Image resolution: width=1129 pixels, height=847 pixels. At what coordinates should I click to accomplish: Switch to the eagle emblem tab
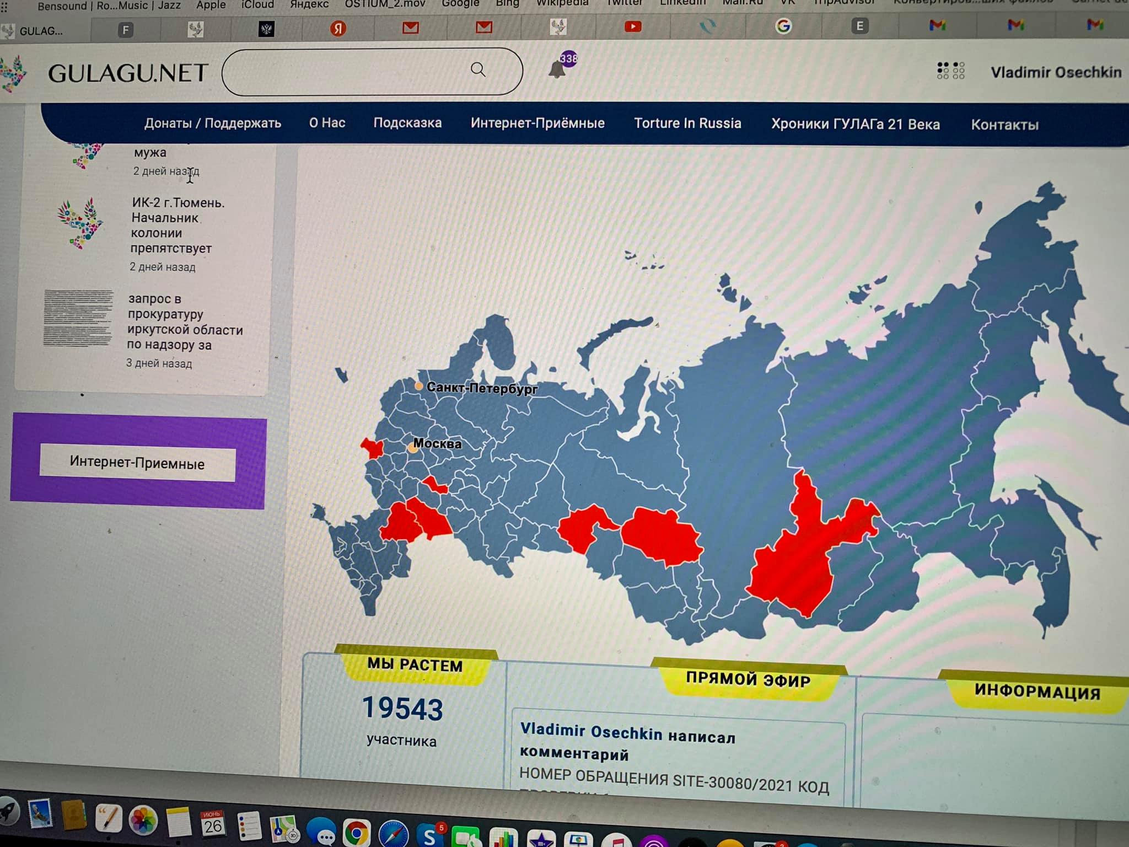point(266,29)
